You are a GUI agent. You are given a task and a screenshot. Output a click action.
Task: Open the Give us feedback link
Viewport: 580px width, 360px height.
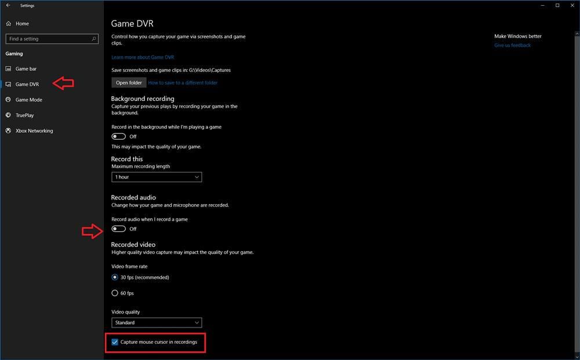click(512, 45)
